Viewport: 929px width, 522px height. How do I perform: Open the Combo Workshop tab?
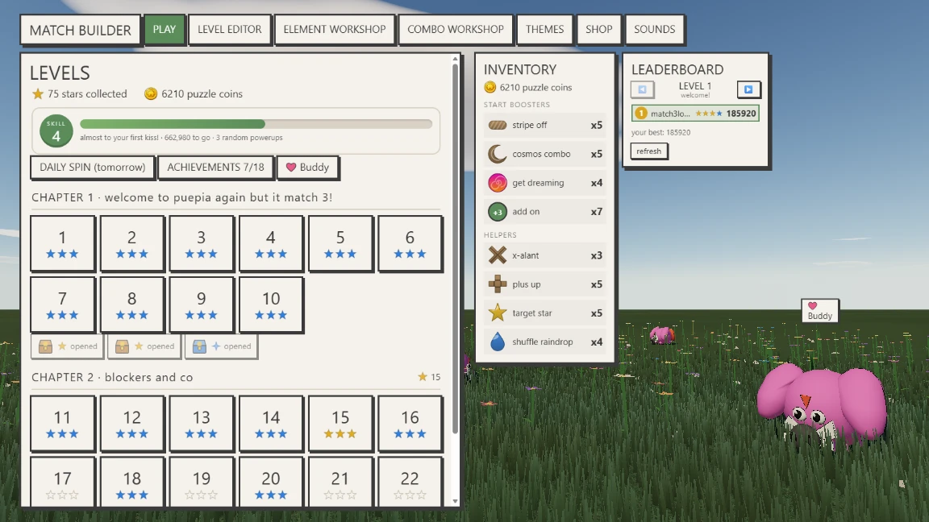[455, 29]
